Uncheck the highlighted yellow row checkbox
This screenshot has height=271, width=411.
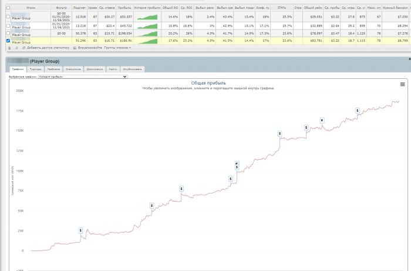click(8, 41)
